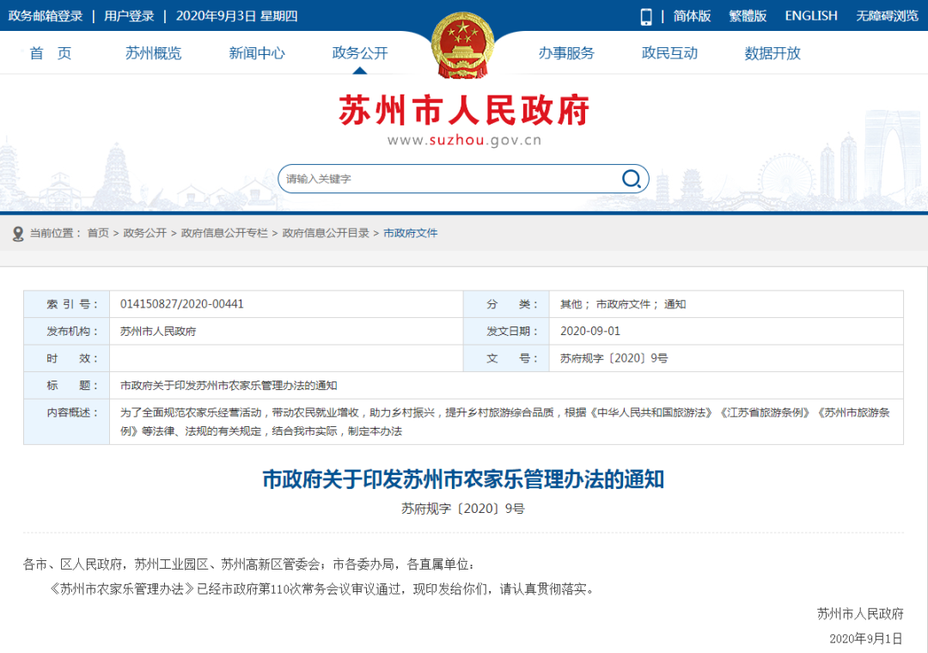Open the 政务公开 navigation menu
The image size is (928, 653).
click(x=360, y=53)
